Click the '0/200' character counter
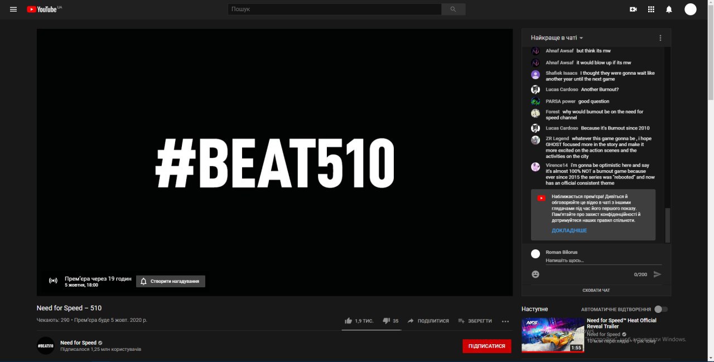This screenshot has height=362, width=714. [x=640, y=274]
